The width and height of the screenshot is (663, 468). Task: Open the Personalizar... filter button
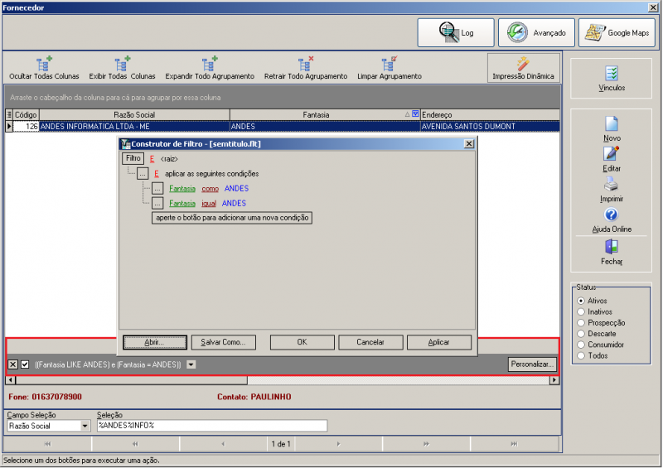[532, 364]
